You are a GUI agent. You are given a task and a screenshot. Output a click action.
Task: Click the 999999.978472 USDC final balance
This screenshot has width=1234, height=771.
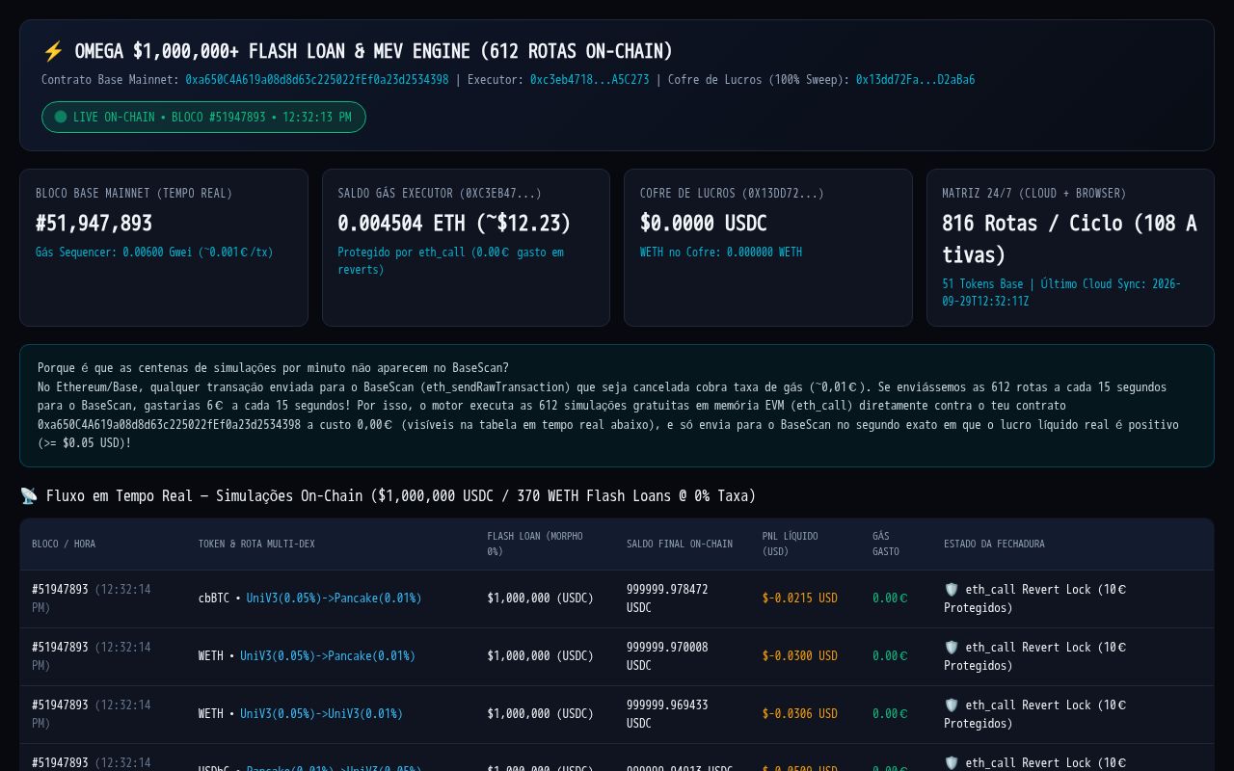point(667,598)
